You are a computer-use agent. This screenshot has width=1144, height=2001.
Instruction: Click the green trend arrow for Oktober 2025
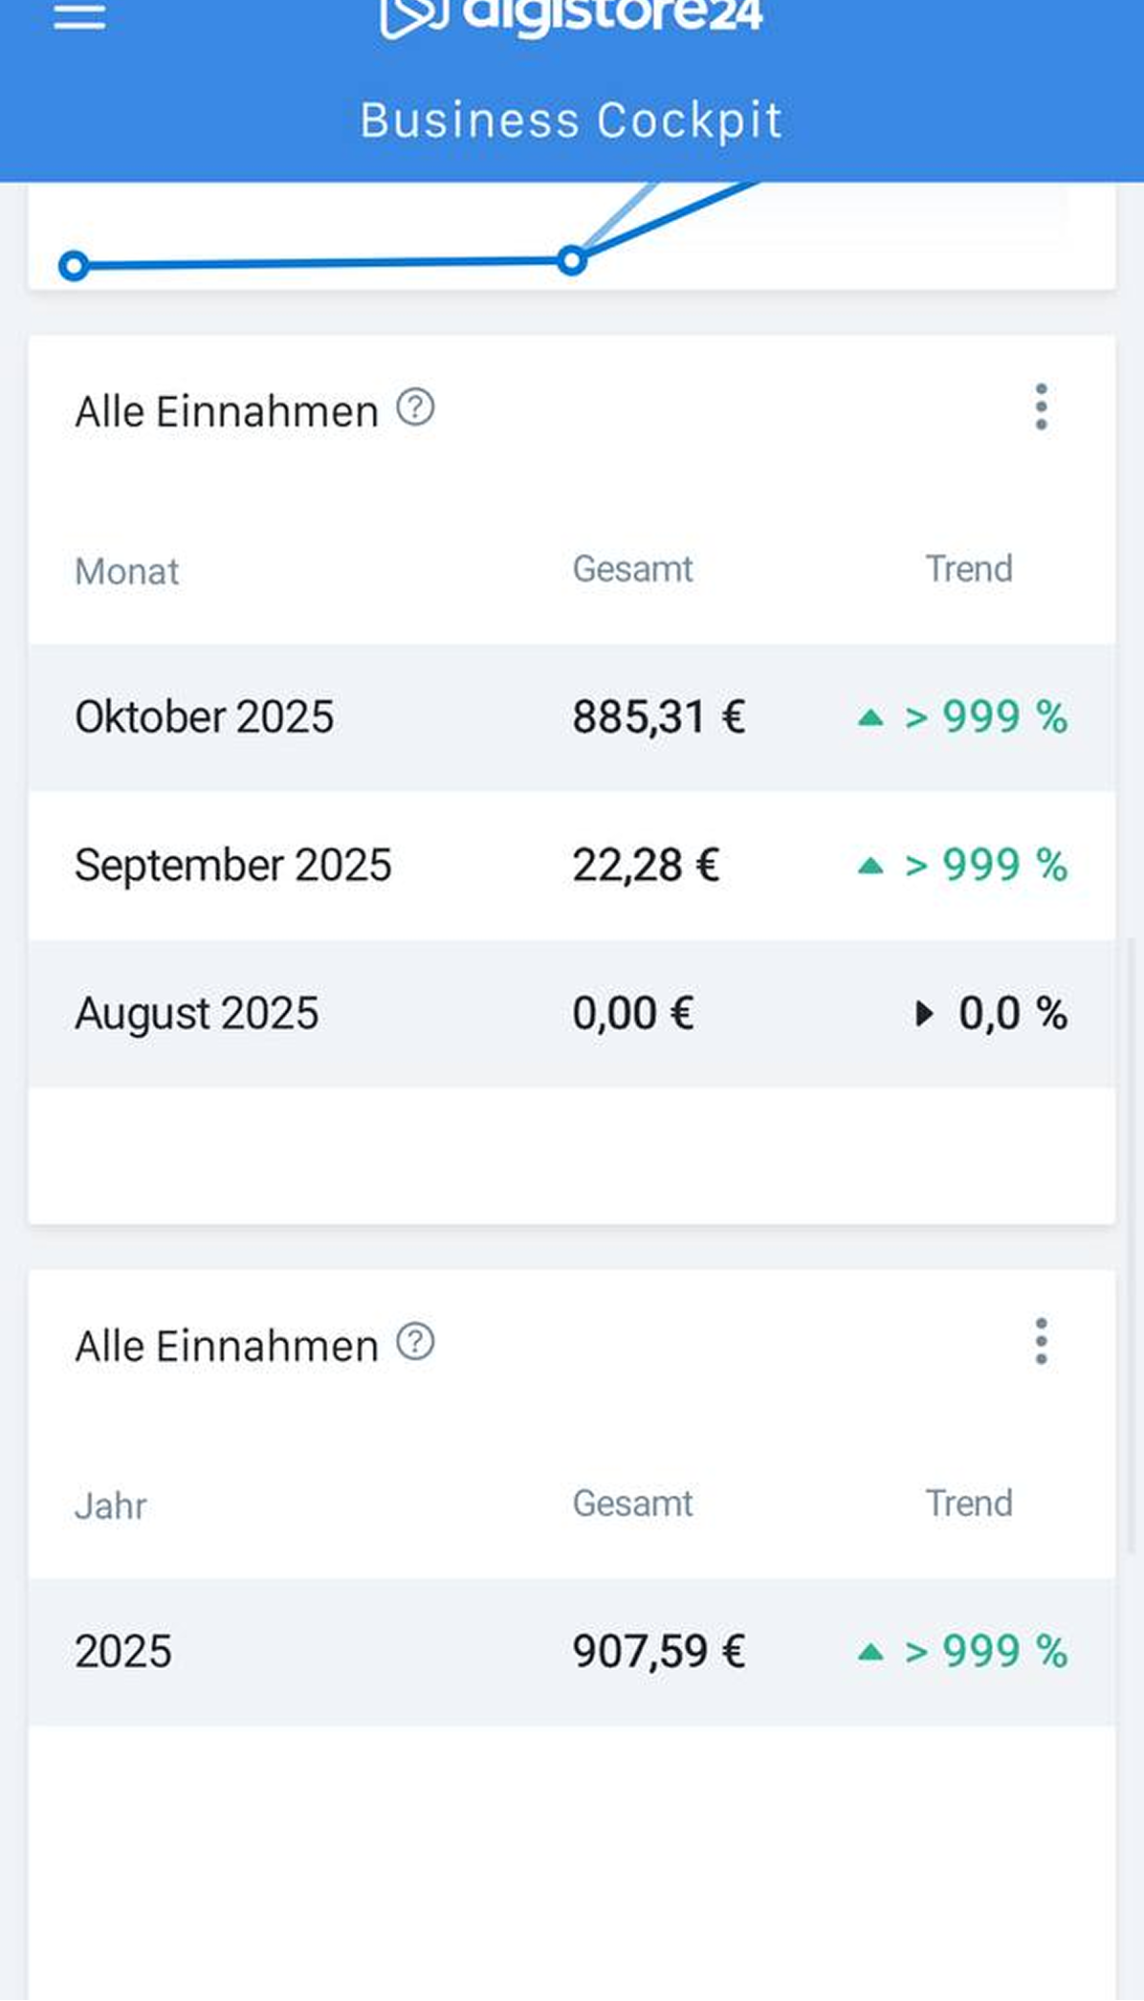pos(870,717)
